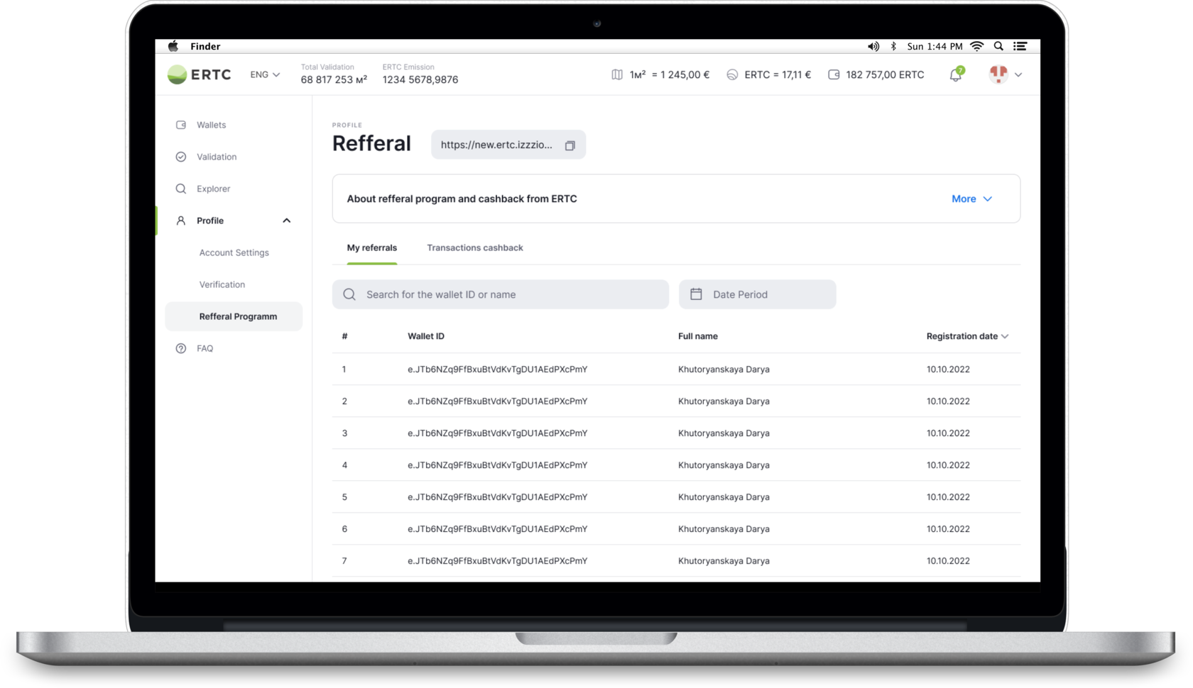The height and width of the screenshot is (688, 1193).
Task: Open notifications via the bell icon
Action: (956, 75)
